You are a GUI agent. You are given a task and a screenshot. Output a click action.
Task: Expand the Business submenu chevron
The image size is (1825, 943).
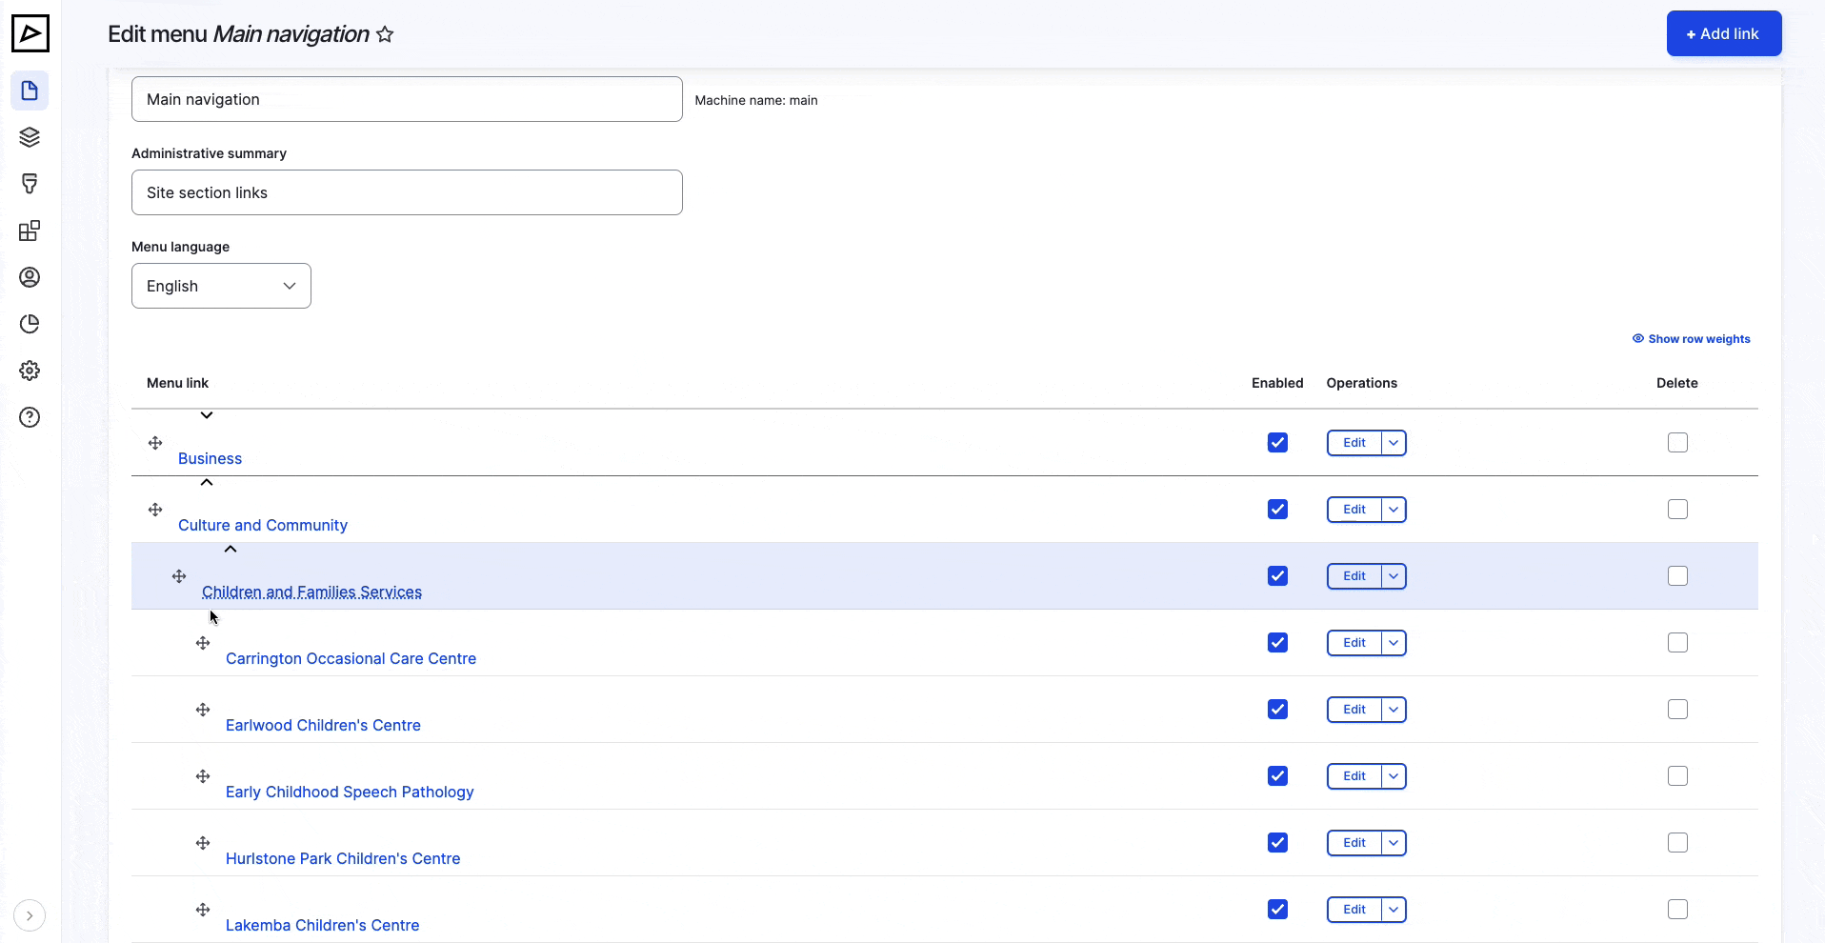[x=207, y=415]
